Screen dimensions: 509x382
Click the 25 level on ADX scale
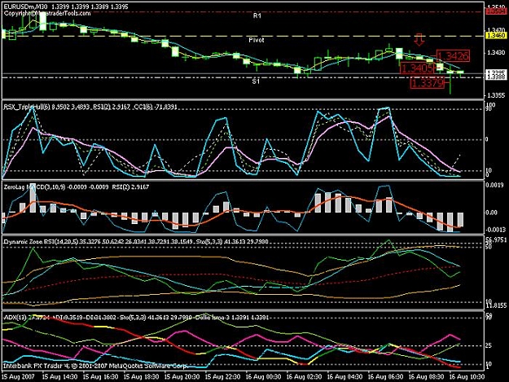tap(489, 345)
